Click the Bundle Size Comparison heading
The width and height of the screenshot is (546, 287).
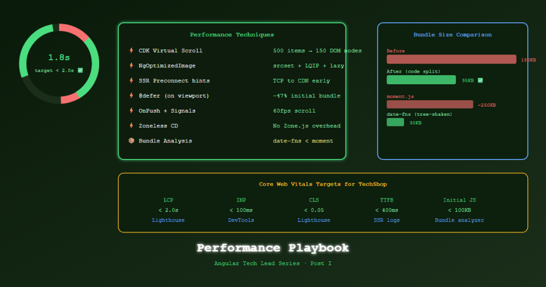tap(453, 35)
